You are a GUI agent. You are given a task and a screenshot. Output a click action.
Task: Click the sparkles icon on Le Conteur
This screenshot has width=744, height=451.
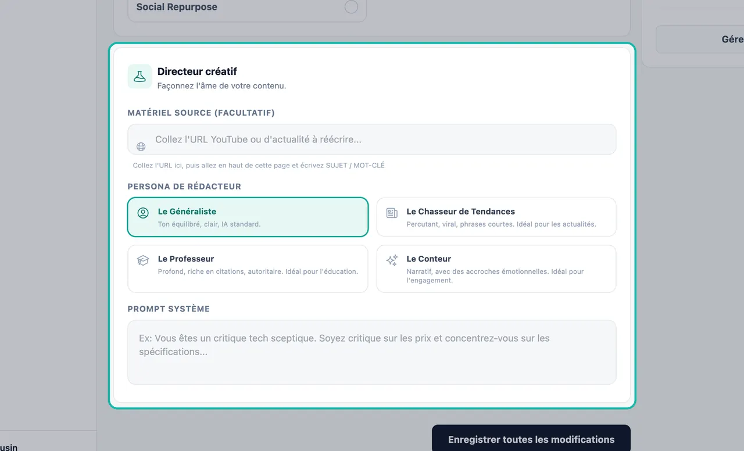[x=392, y=260]
